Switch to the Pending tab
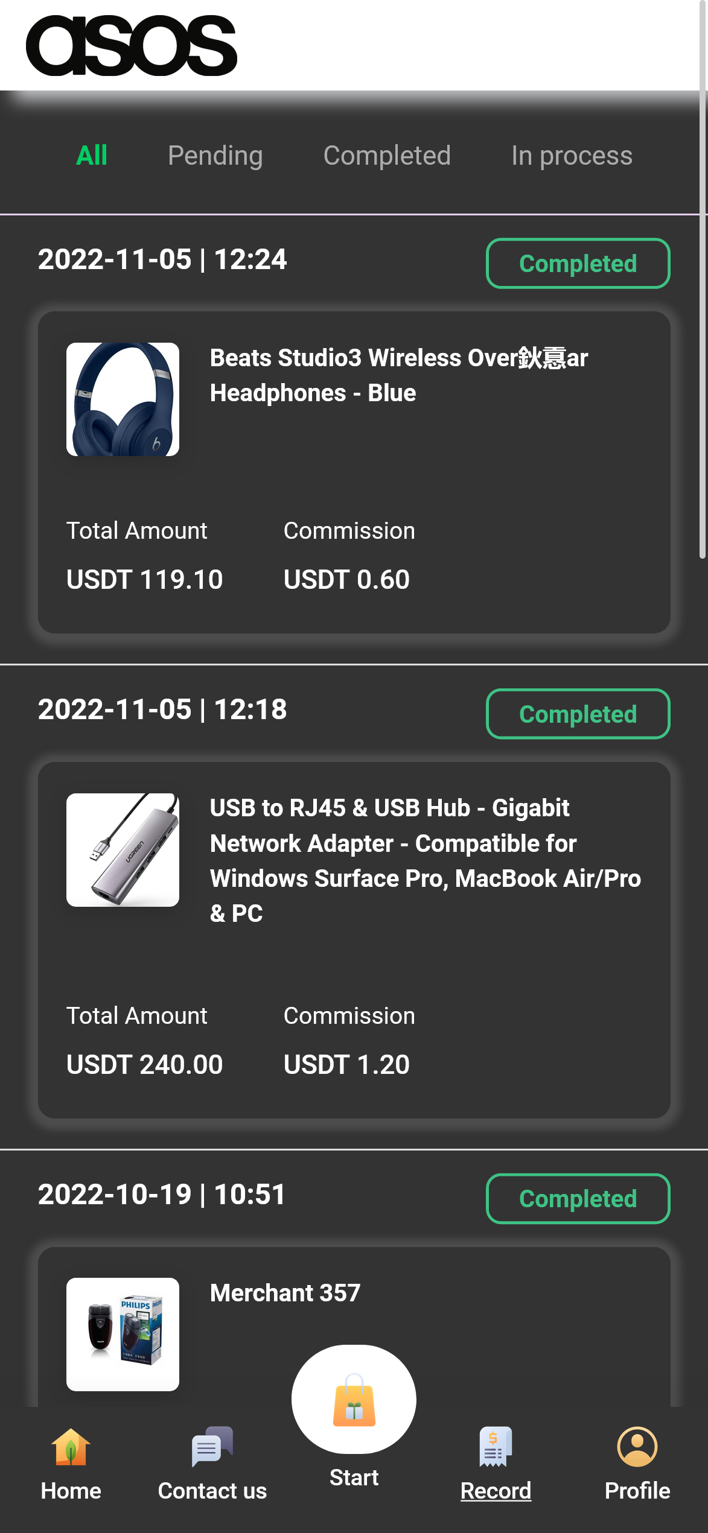This screenshot has width=708, height=1533. point(215,156)
